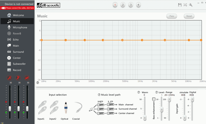Click the save floppy disk icon
The width and height of the screenshot is (206, 124).
(180, 5)
